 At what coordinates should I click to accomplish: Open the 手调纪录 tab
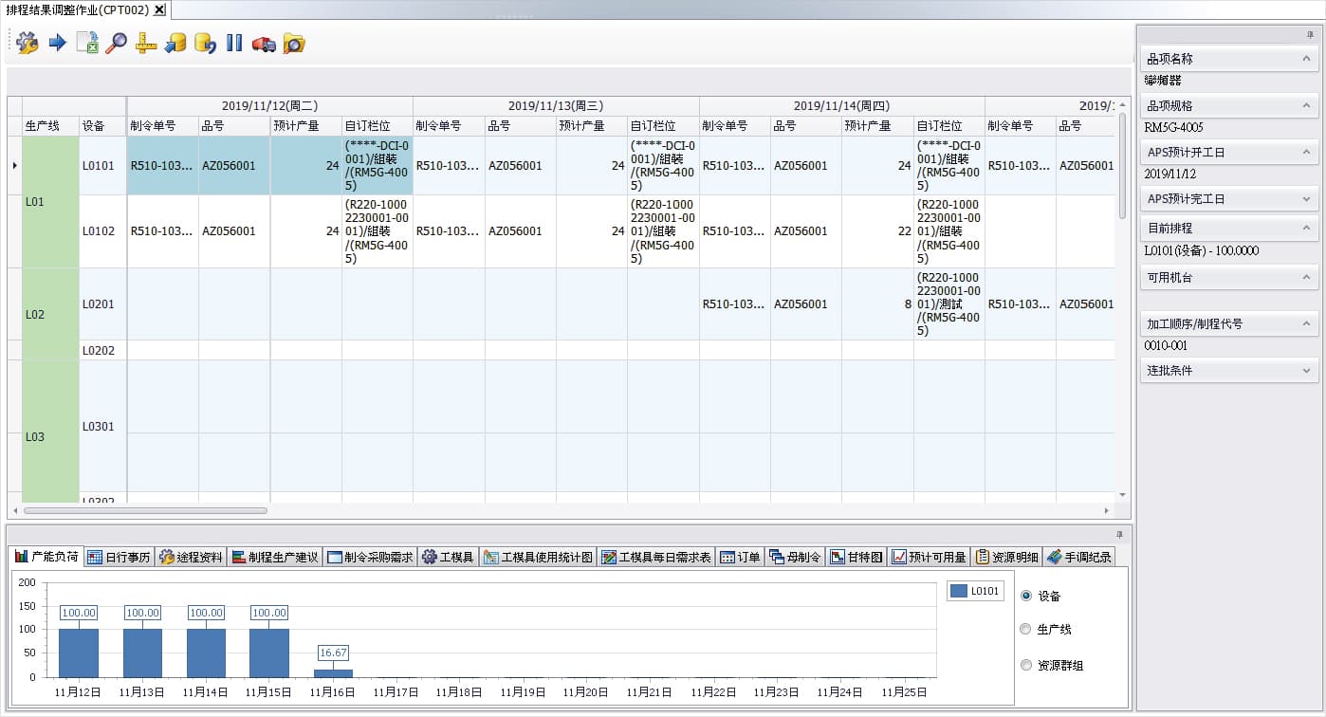[x=1078, y=558]
